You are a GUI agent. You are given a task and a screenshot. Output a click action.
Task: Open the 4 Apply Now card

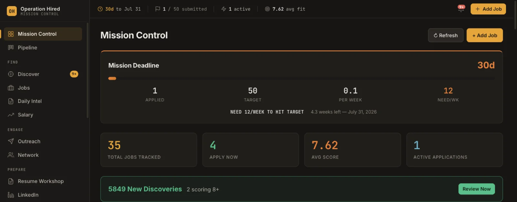click(250, 150)
